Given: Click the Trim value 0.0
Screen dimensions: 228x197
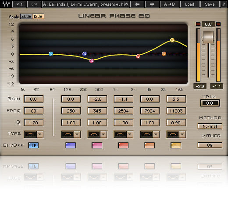Looking at the screenshot, I should tap(210, 103).
